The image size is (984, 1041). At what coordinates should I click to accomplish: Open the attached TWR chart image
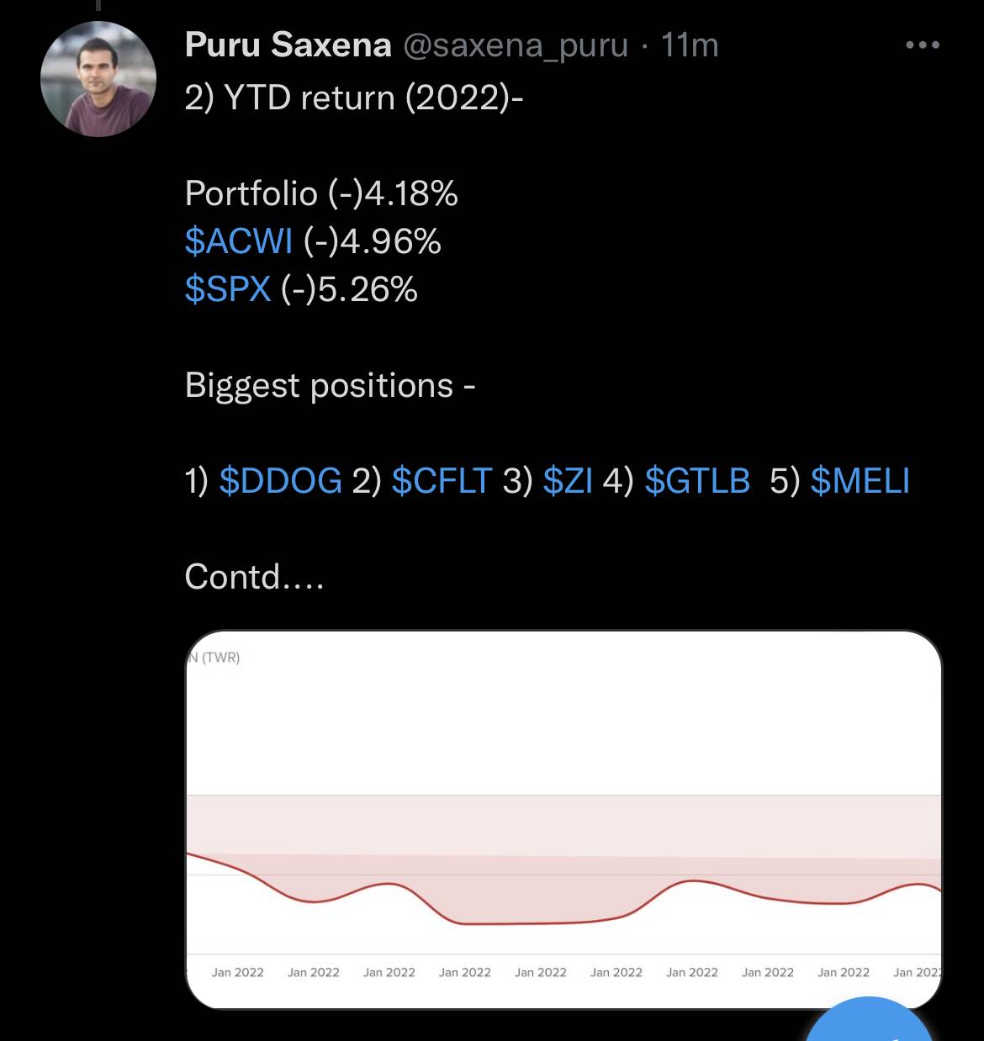pos(563,819)
